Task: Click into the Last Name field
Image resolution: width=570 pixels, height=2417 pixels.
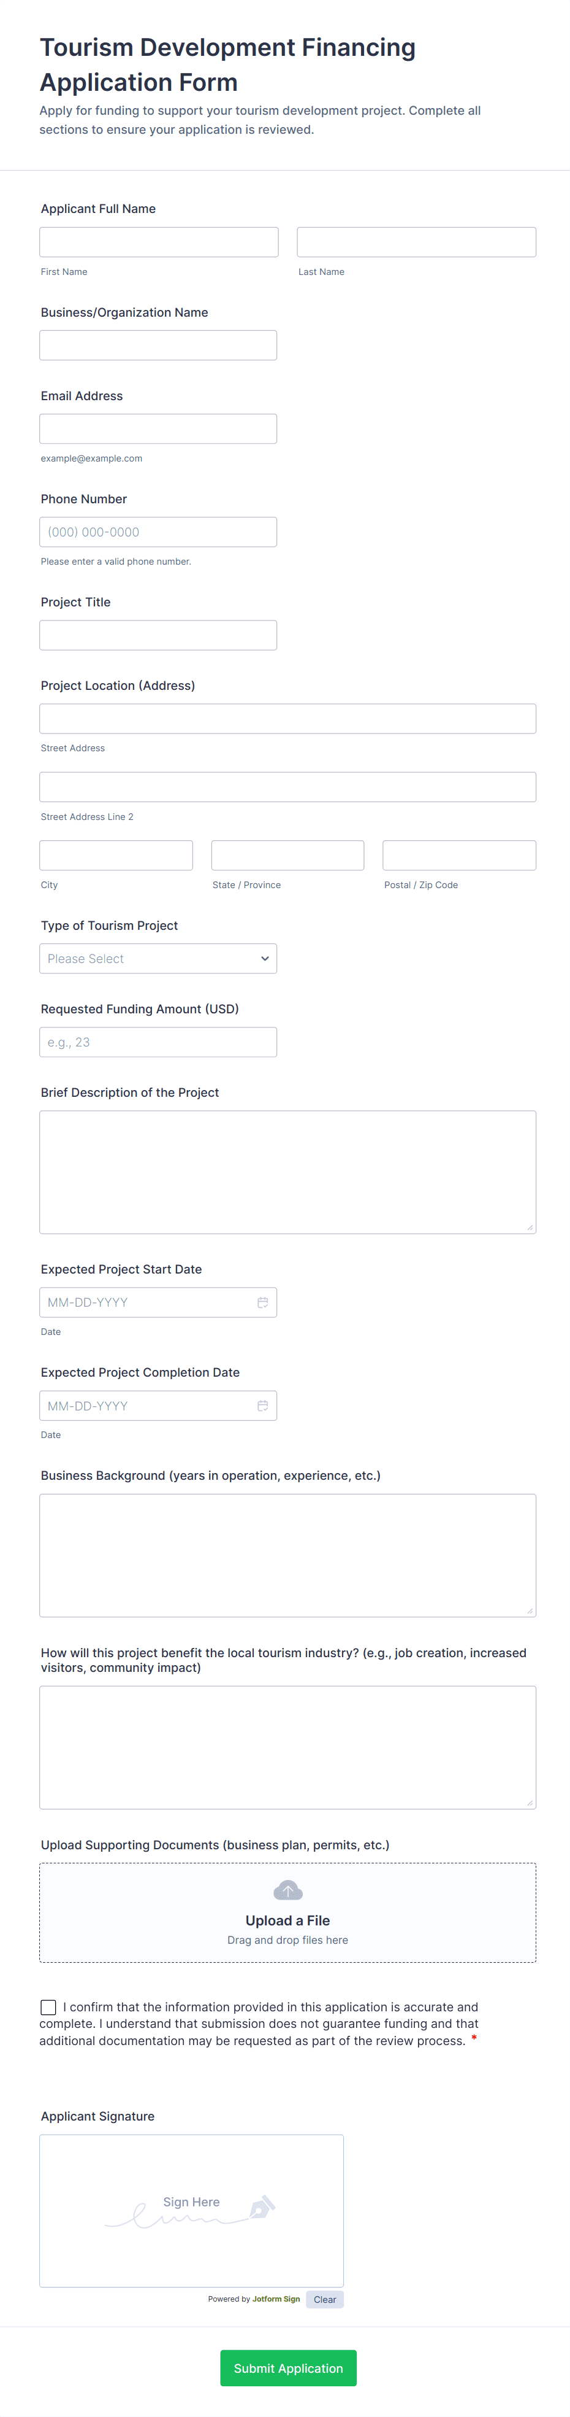Action: [416, 242]
